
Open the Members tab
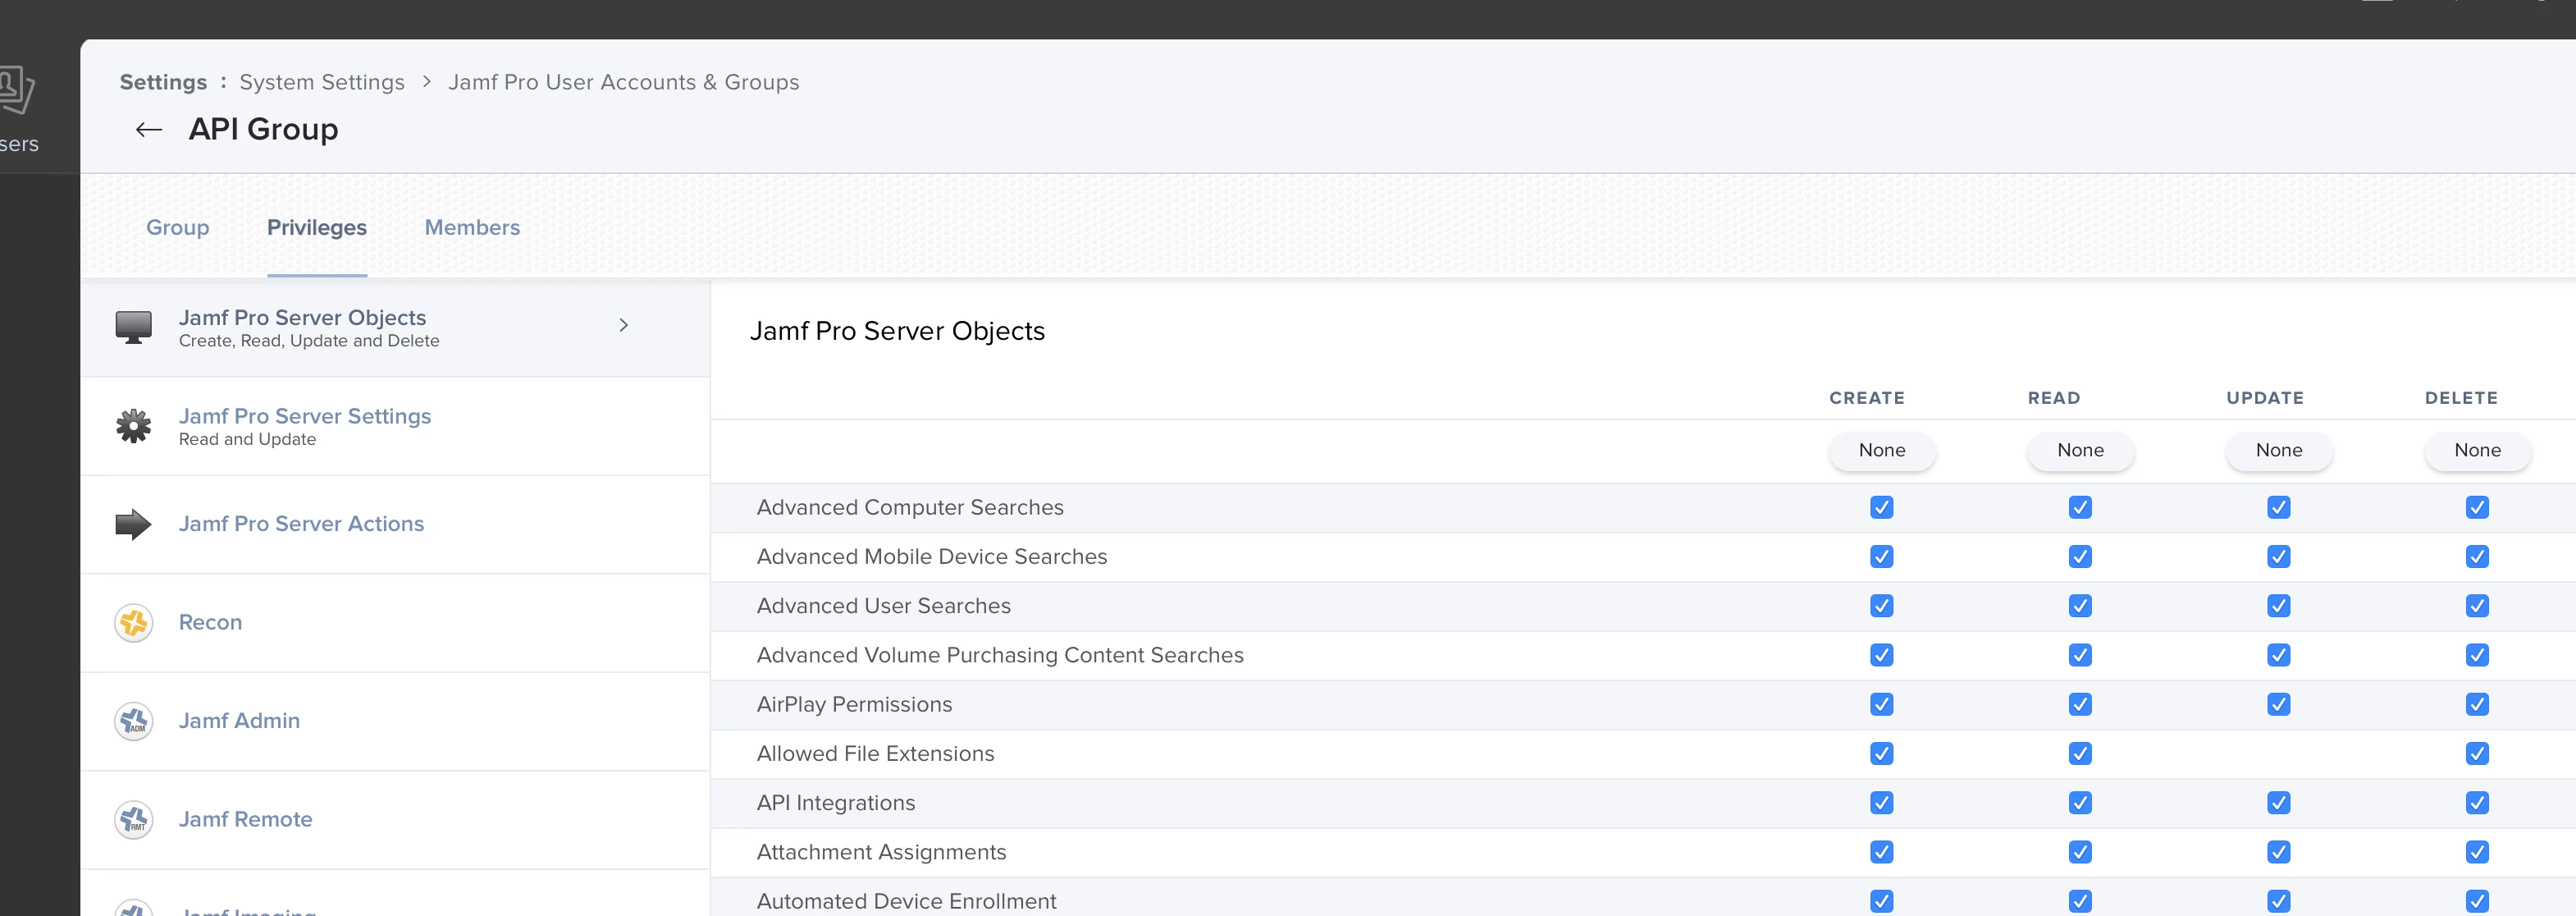pos(472,227)
